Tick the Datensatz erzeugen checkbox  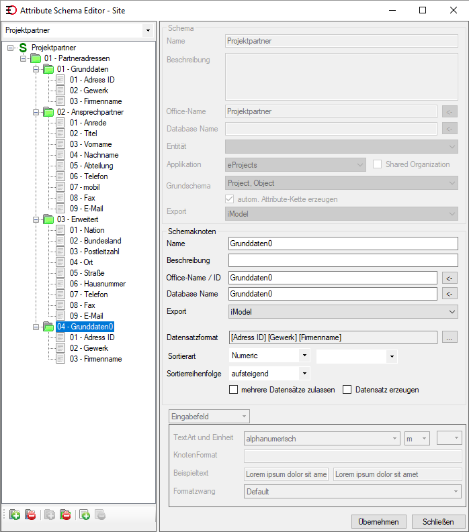[x=347, y=390]
